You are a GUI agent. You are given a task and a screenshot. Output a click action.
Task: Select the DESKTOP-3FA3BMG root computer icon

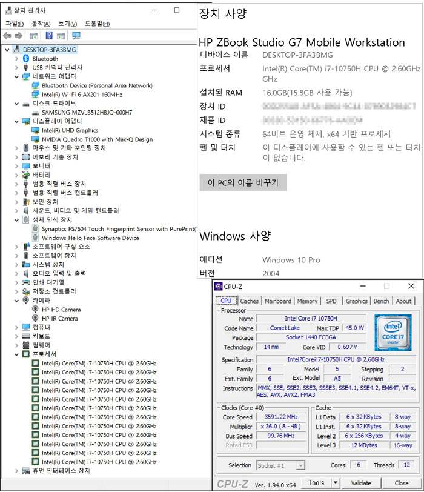pos(16,50)
